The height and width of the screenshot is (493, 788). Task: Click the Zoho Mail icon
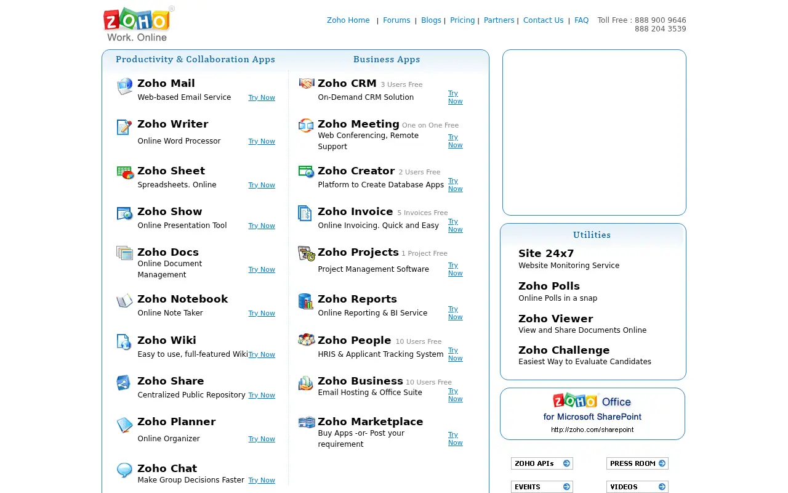(125, 86)
